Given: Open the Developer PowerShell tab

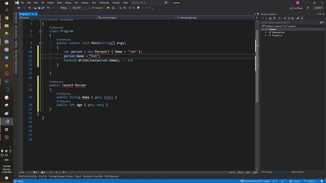Looking at the screenshot, I should tap(93, 176).
